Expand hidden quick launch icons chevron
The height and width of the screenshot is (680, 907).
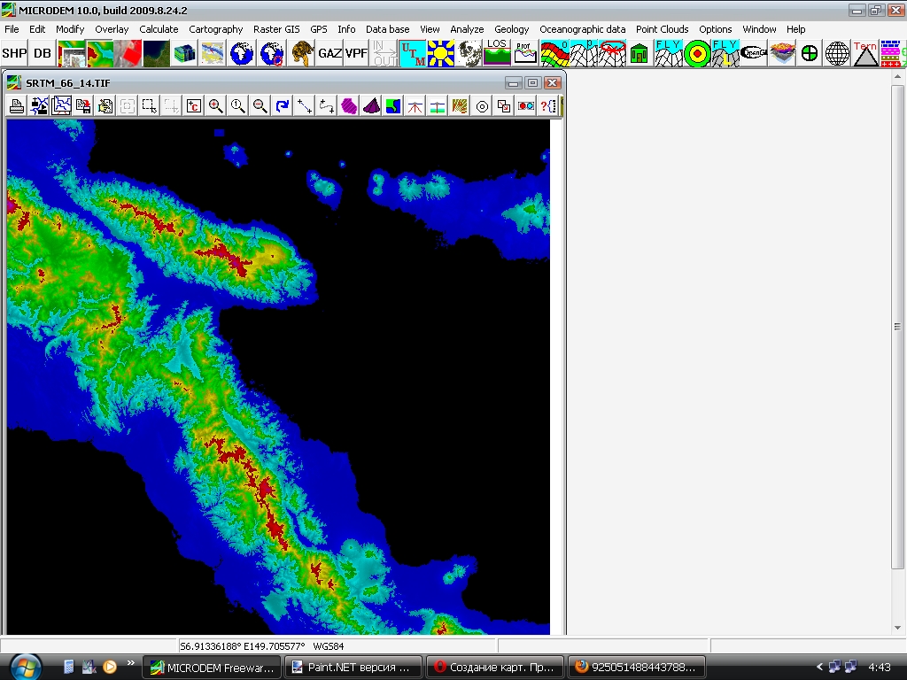pyautogui.click(x=131, y=663)
